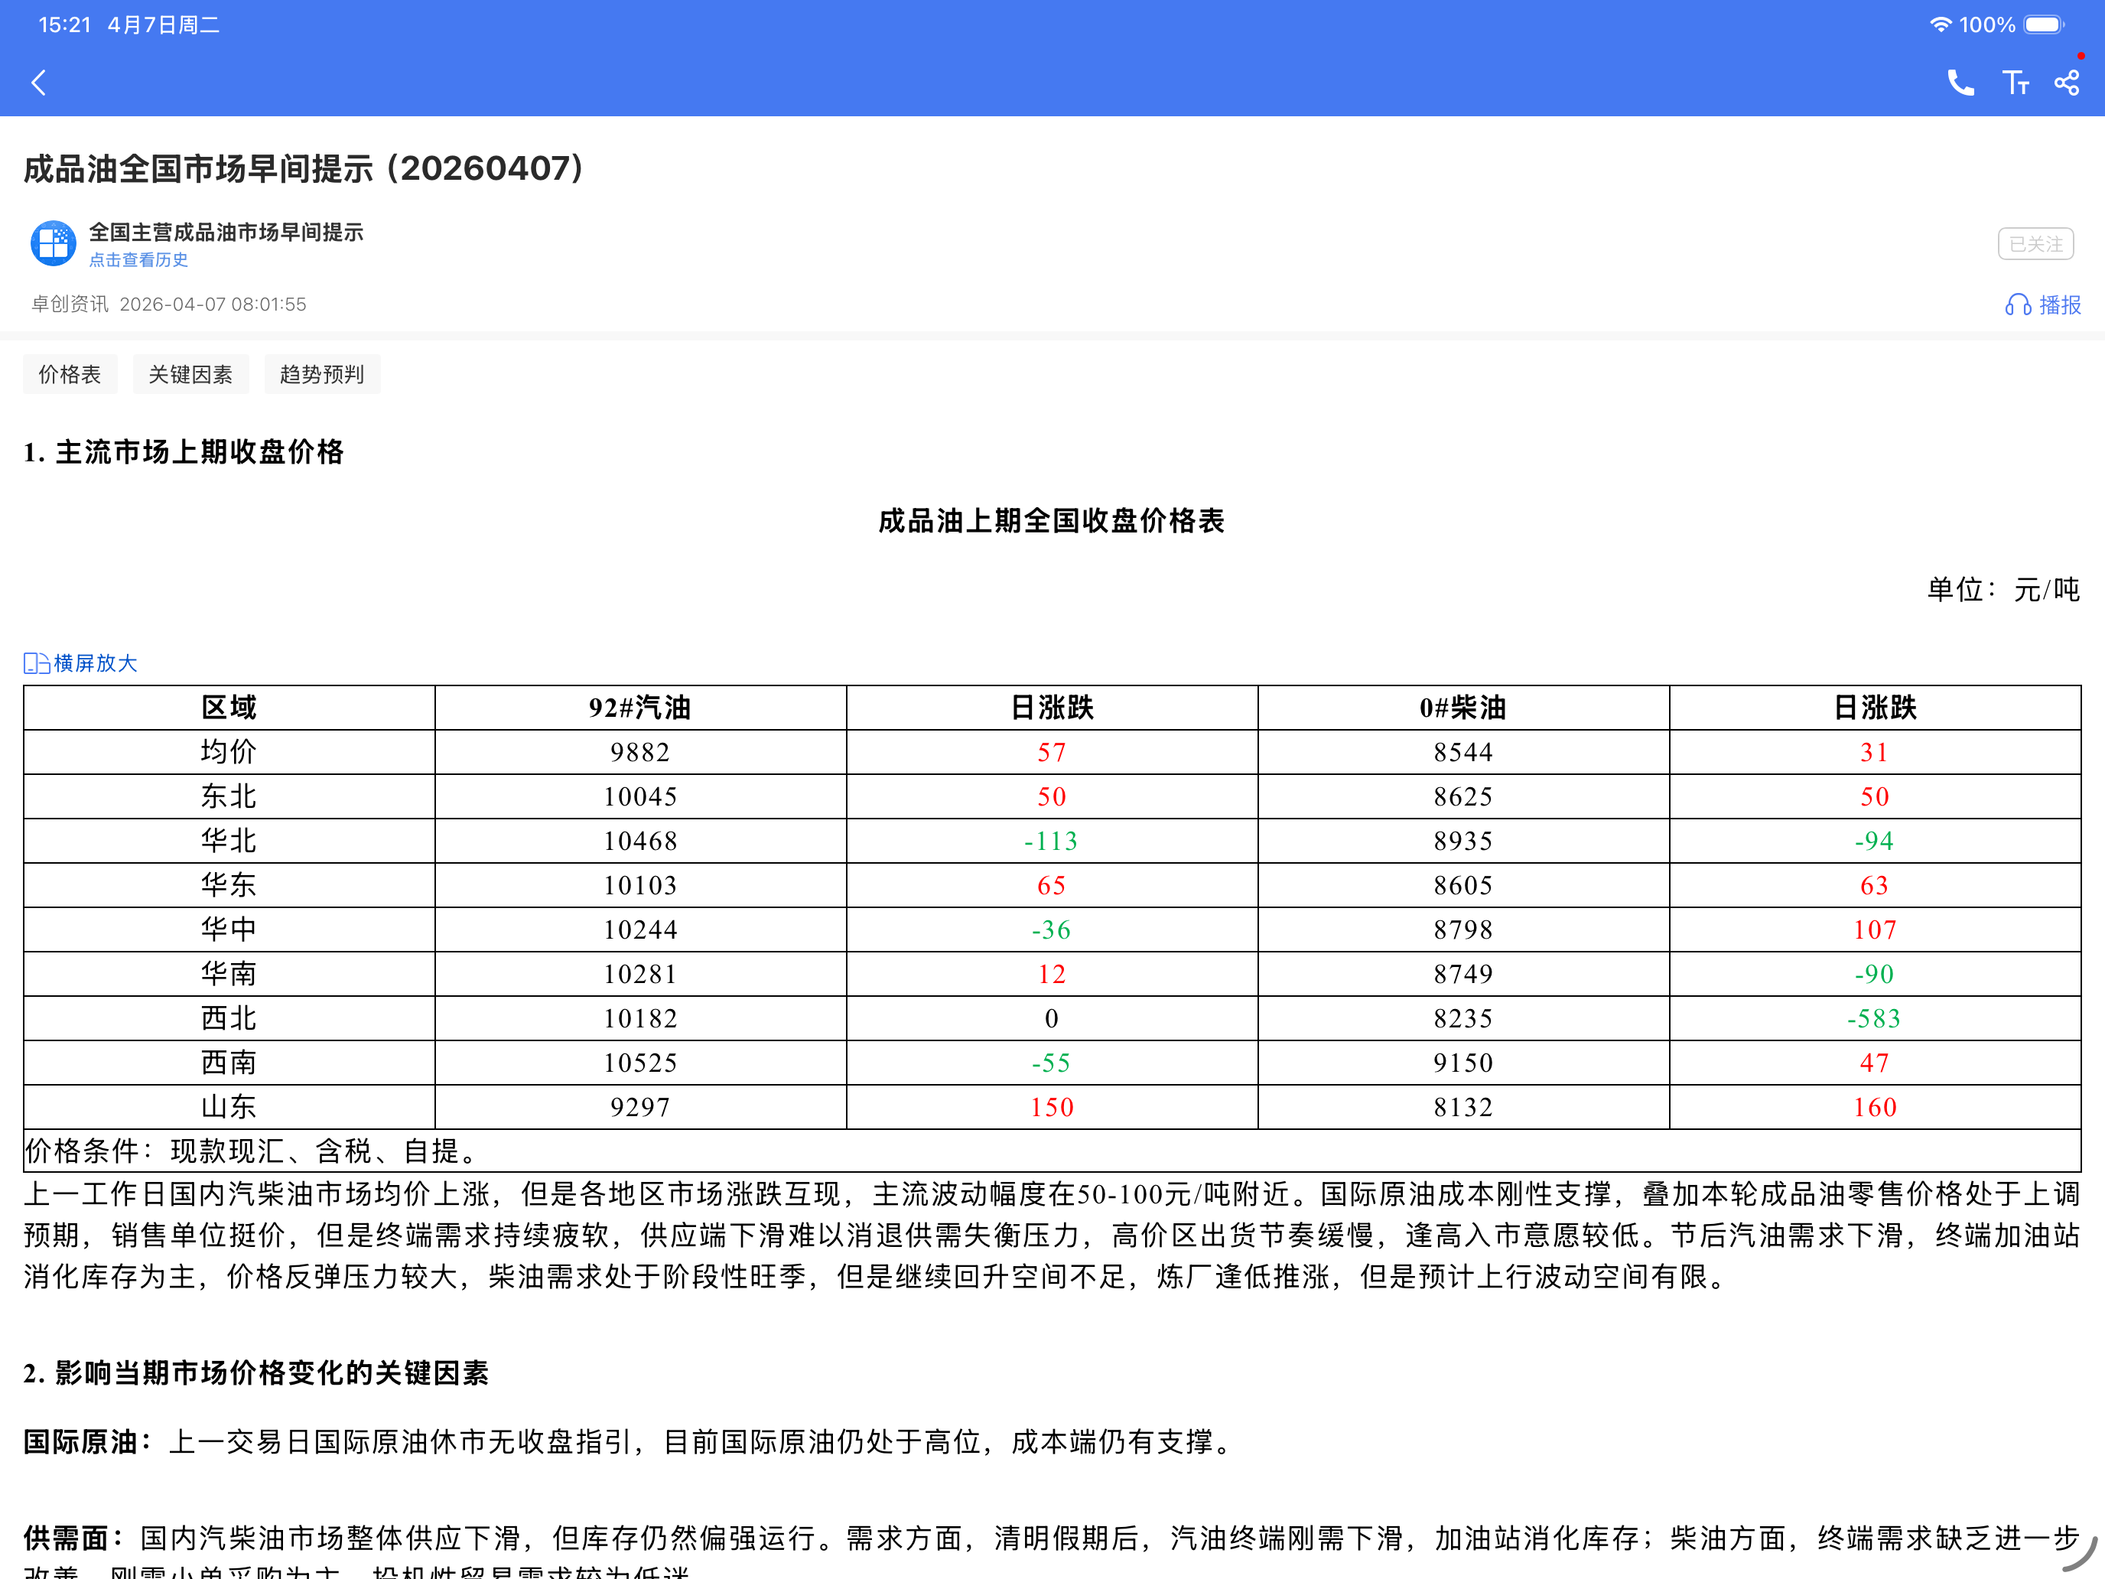2105x1579 pixels.
Task: Tap the 160 daily change cell
Action: tap(1875, 1107)
